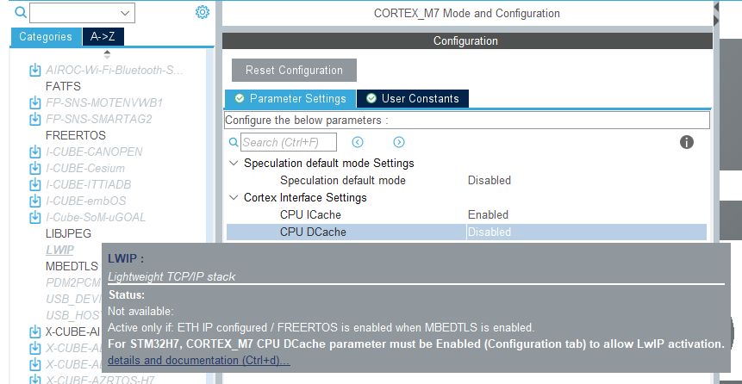This screenshot has height=384, width=742.
Task: Click Parameter Settings green check icon
Action: (240, 98)
